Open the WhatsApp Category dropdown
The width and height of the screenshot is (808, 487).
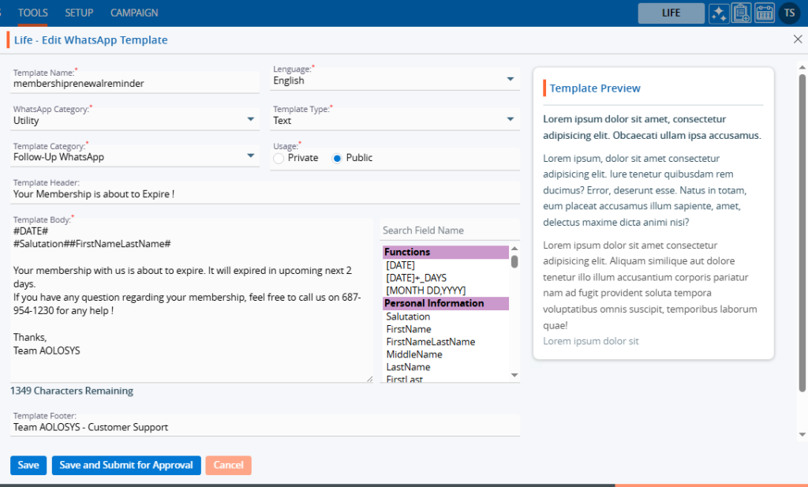click(250, 119)
